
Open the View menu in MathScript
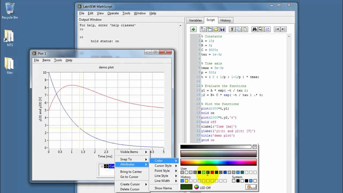[x=100, y=13]
